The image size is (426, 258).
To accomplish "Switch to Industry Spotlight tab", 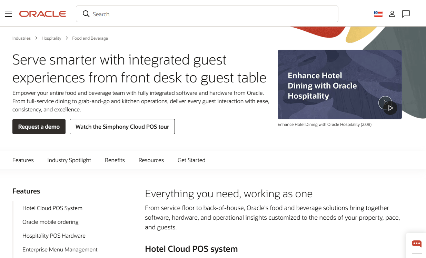I will click(69, 160).
